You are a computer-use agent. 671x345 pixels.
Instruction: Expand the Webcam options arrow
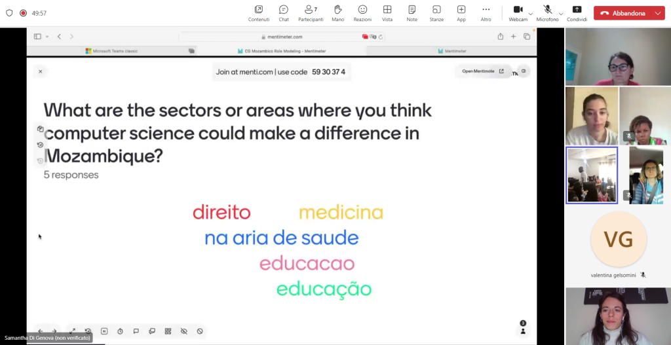(531, 14)
